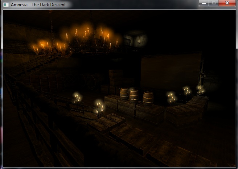Maximize the Amnesia game window
This screenshot has height=169, width=238.
[213, 3]
